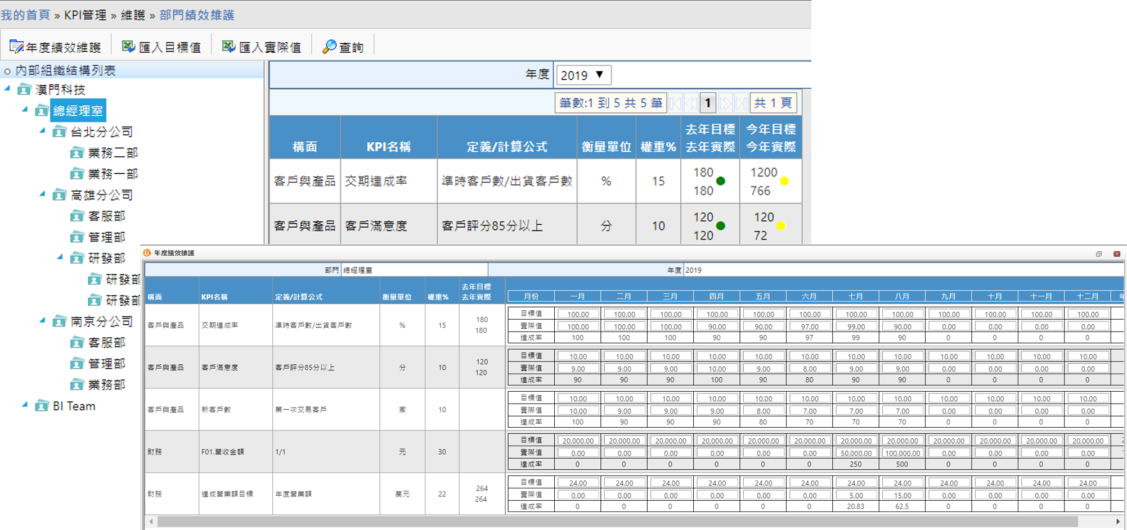The height and width of the screenshot is (530, 1127).
Task: Edit June 實際值 for 客戶滿意度
Action: [x=810, y=369]
